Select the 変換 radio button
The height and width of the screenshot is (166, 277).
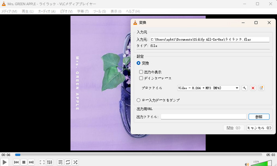coord(138,63)
